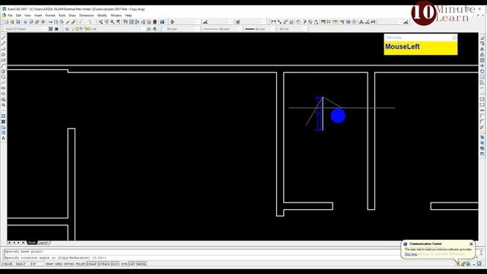
Task: Open the File menu
Action: pyautogui.click(x=10, y=15)
